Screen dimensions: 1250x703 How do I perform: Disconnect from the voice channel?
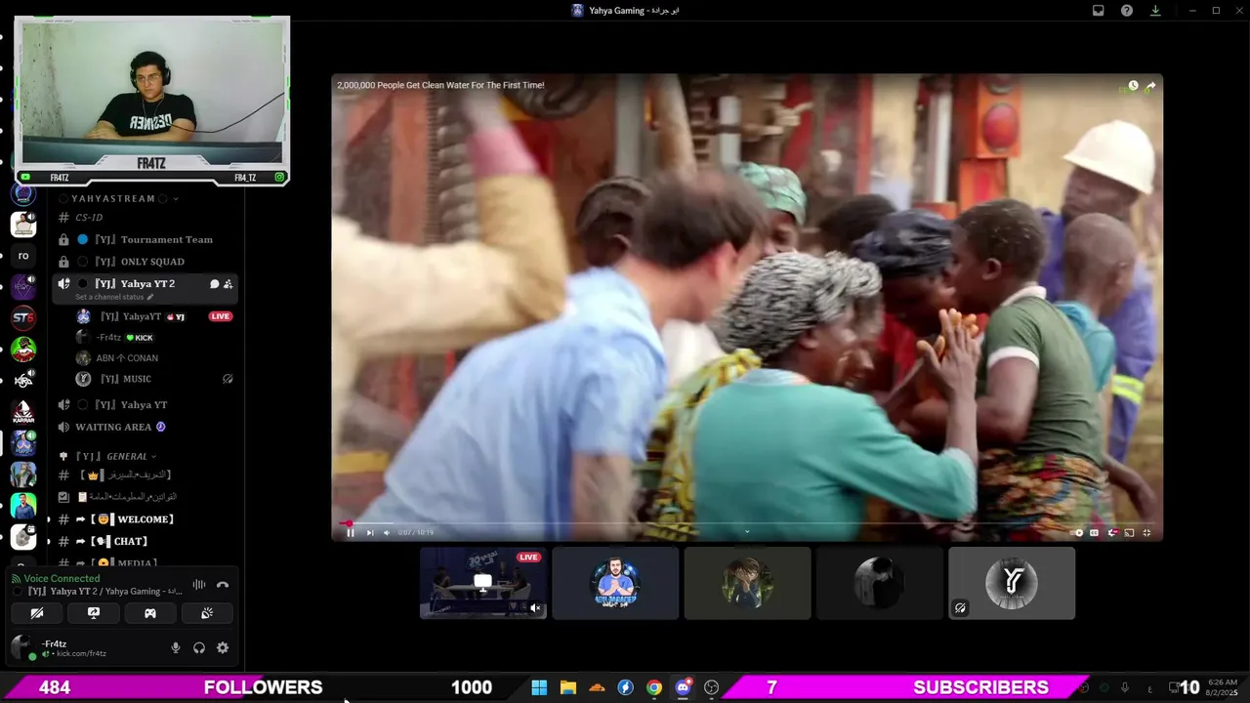tap(223, 584)
